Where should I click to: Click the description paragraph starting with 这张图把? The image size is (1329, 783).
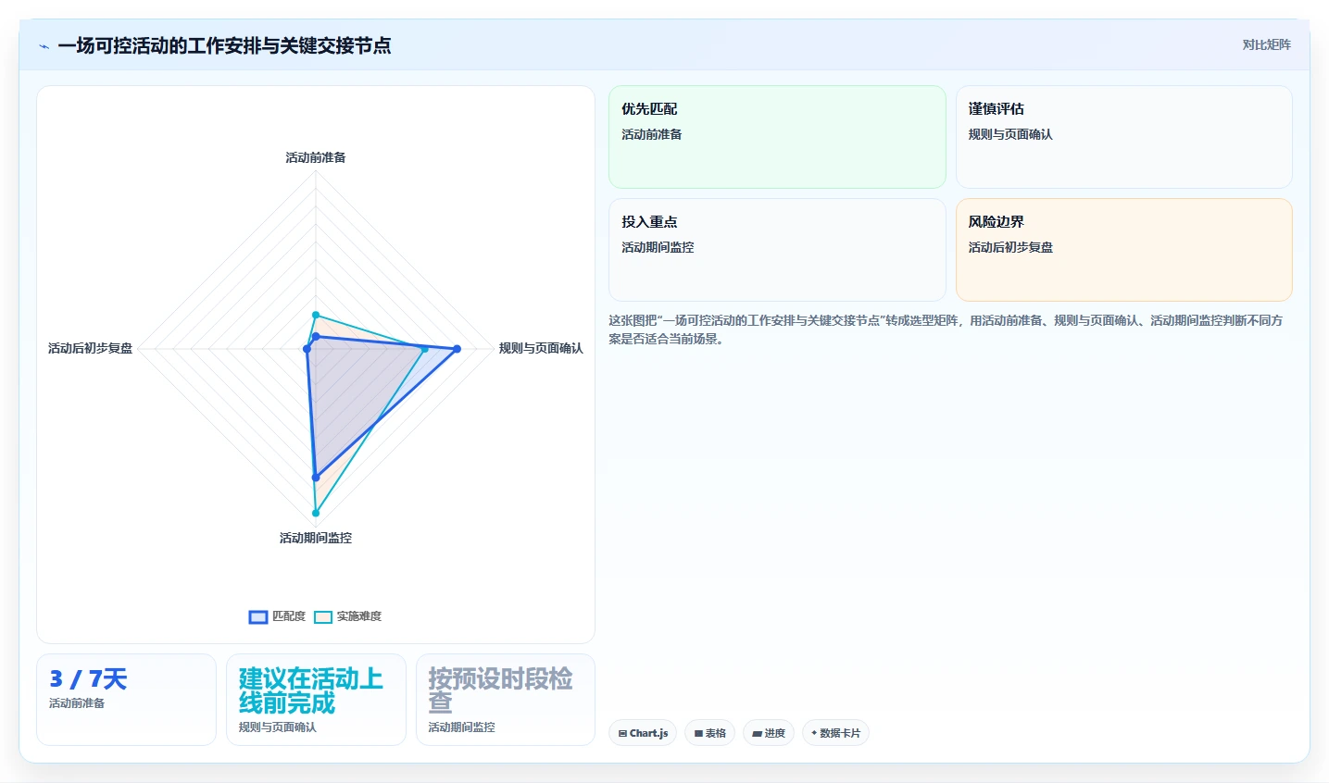coord(946,329)
